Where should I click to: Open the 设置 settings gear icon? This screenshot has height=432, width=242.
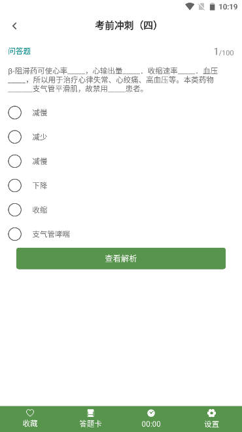click(211, 413)
